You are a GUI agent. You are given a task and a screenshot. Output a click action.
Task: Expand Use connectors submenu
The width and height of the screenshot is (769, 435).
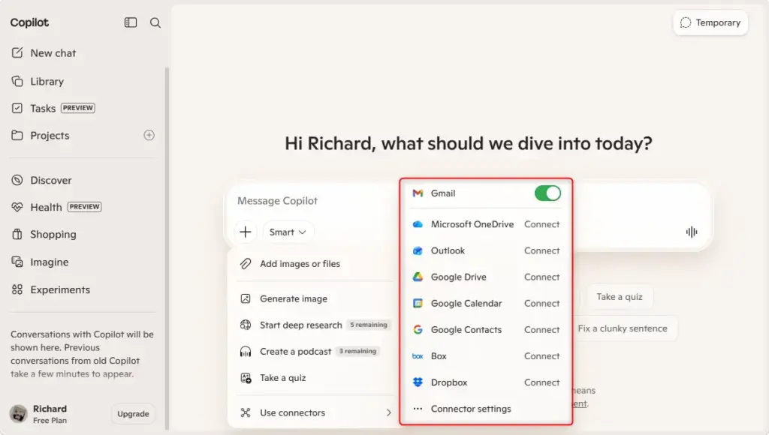coord(315,412)
